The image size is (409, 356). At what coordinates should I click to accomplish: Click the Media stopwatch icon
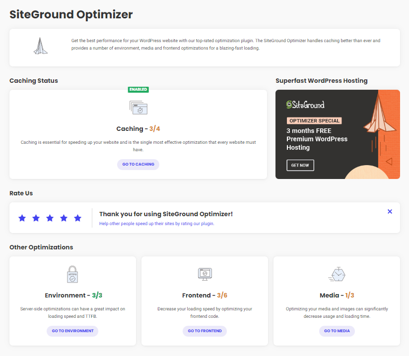(337, 273)
